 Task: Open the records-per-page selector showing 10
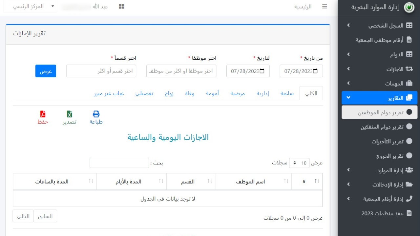[299, 163]
